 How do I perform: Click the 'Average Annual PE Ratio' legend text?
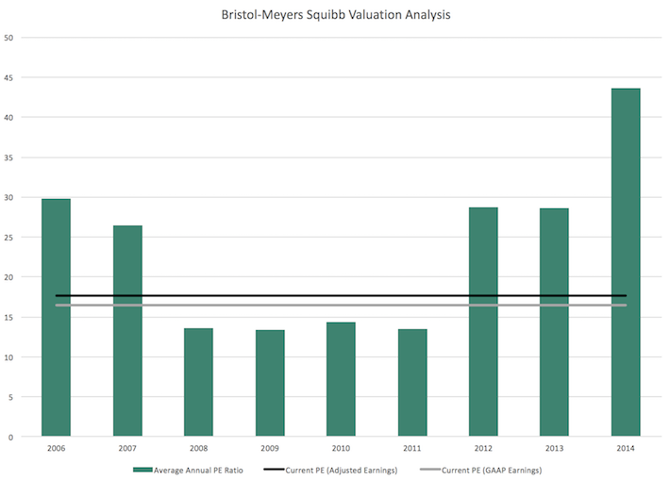point(201,470)
